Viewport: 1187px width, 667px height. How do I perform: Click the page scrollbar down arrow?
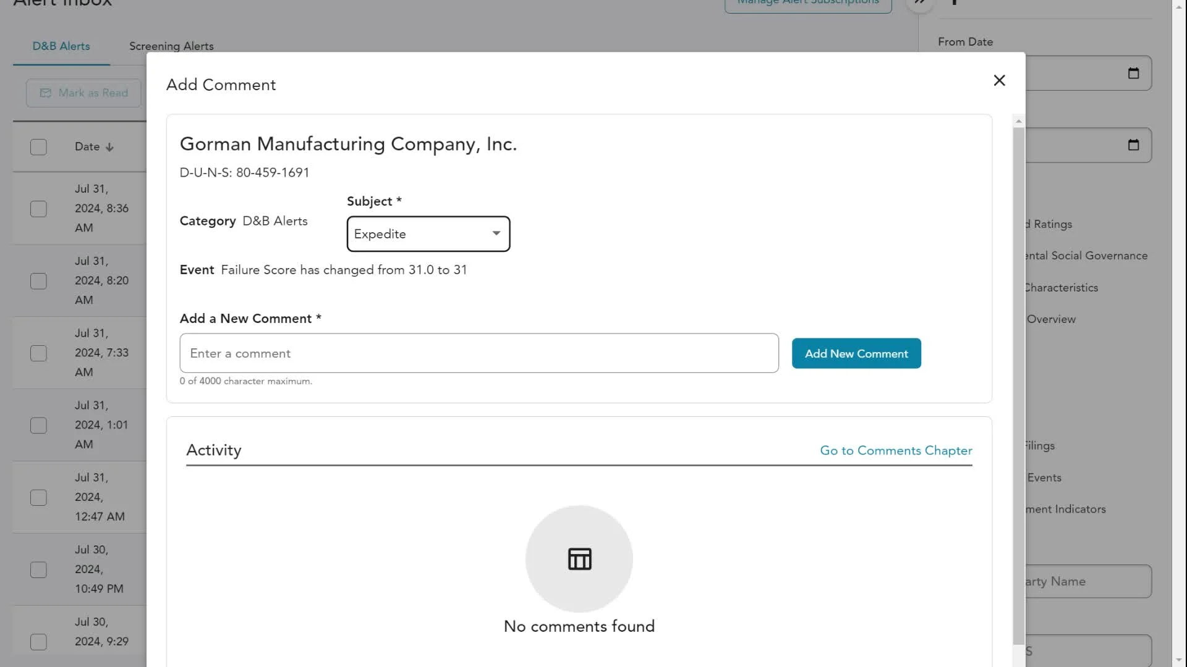pyautogui.click(x=1179, y=660)
